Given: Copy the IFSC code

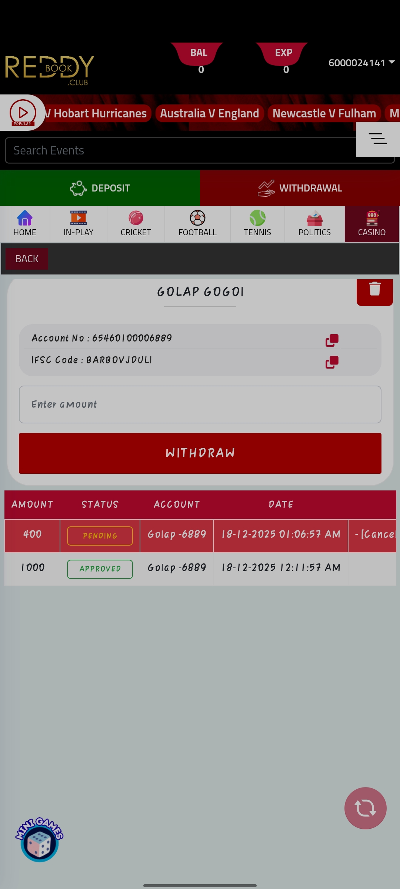Looking at the screenshot, I should tap(332, 362).
